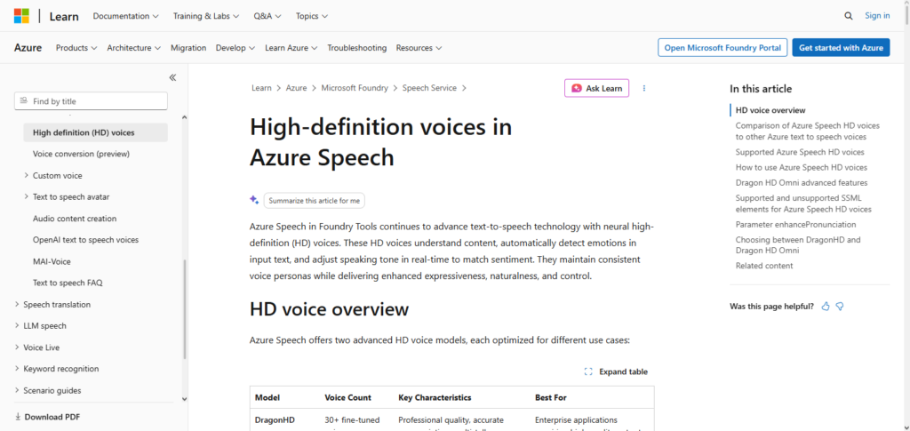Click the sidebar scroll up arrow
Viewport: 910px width, 431px height.
[x=185, y=118]
